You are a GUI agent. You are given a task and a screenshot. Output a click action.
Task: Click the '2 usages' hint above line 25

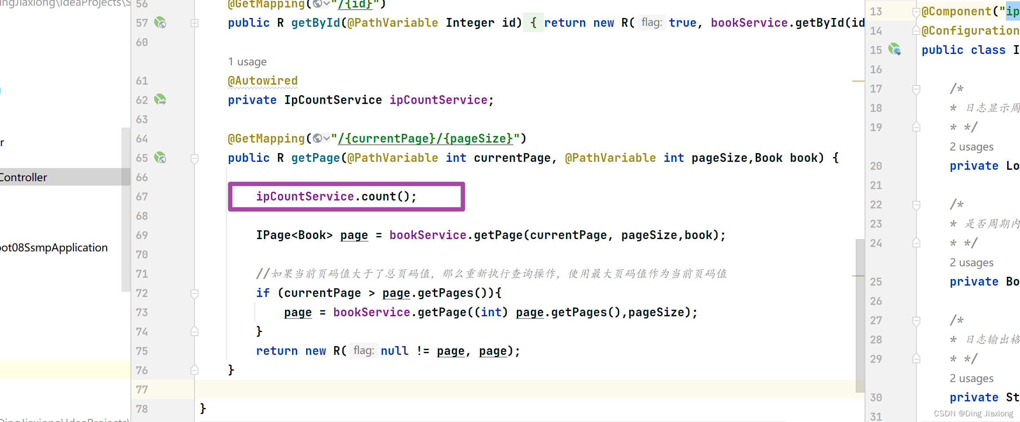(971, 262)
